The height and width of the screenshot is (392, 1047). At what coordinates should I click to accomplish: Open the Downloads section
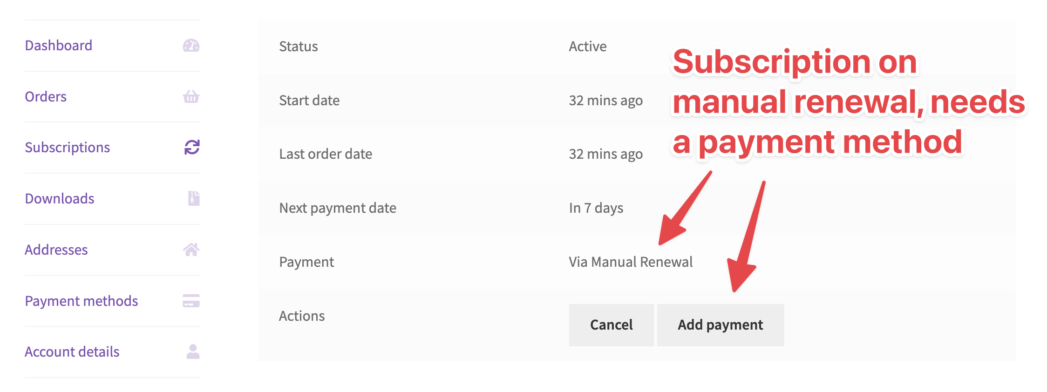60,199
